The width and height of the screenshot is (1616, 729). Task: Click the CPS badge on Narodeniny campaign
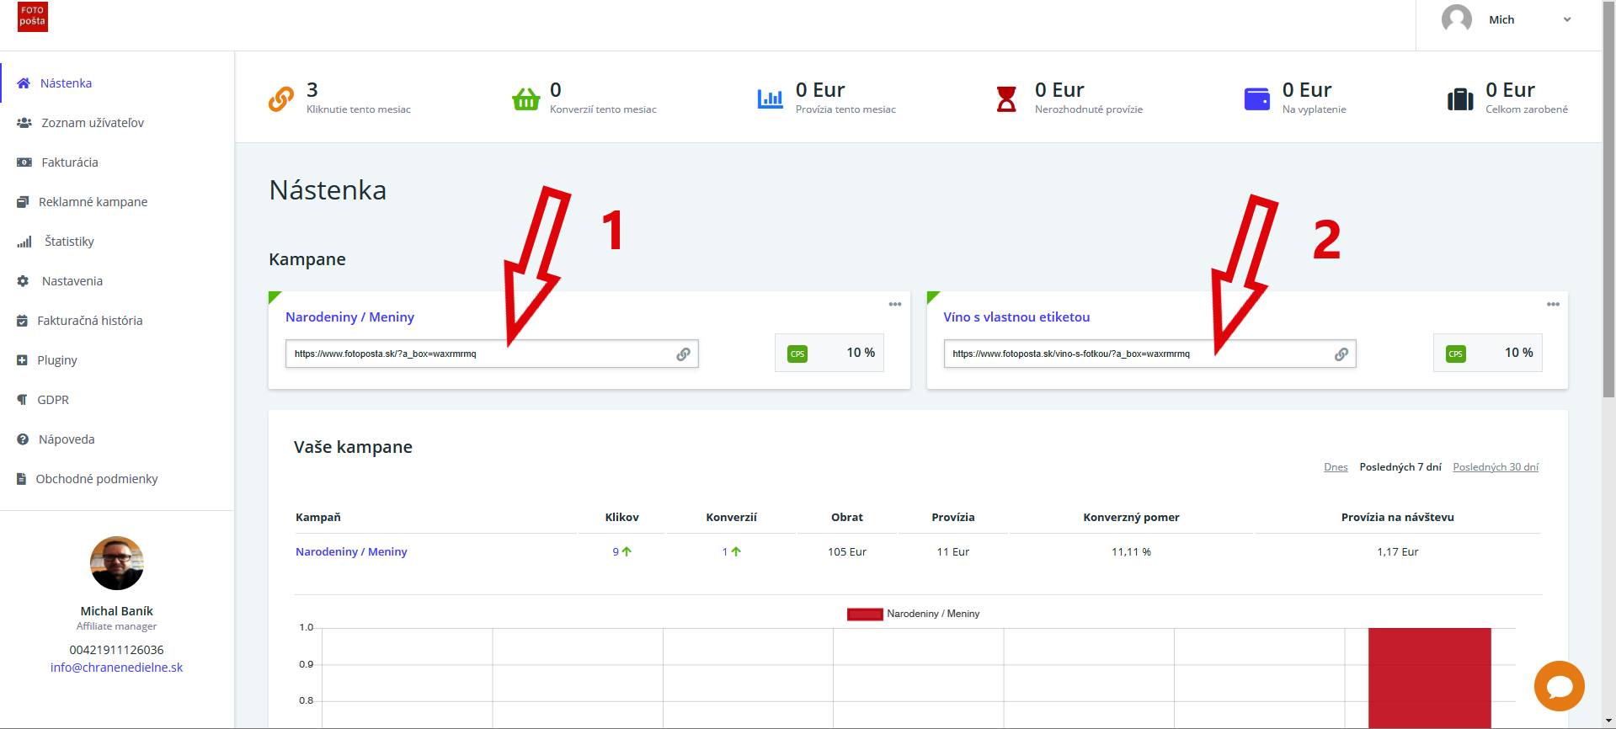pyautogui.click(x=797, y=354)
